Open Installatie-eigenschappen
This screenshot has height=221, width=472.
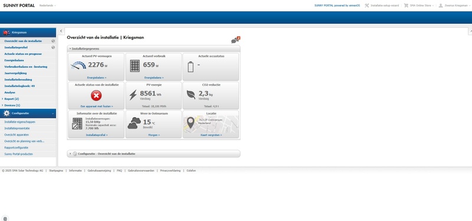pyautogui.click(x=19, y=122)
